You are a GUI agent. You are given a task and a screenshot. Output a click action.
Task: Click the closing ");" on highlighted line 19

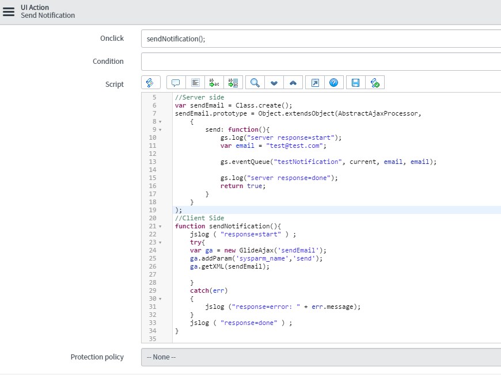tap(179, 210)
